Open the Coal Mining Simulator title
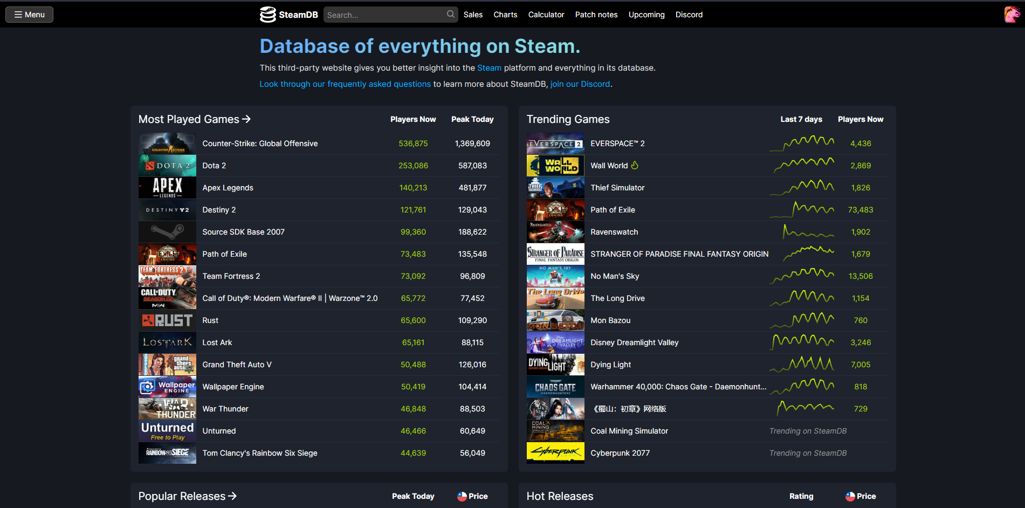1025x508 pixels. tap(629, 431)
